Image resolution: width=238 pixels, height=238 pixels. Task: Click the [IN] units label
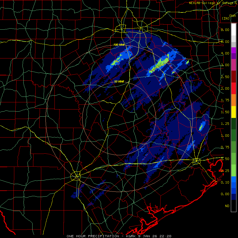point(226,18)
